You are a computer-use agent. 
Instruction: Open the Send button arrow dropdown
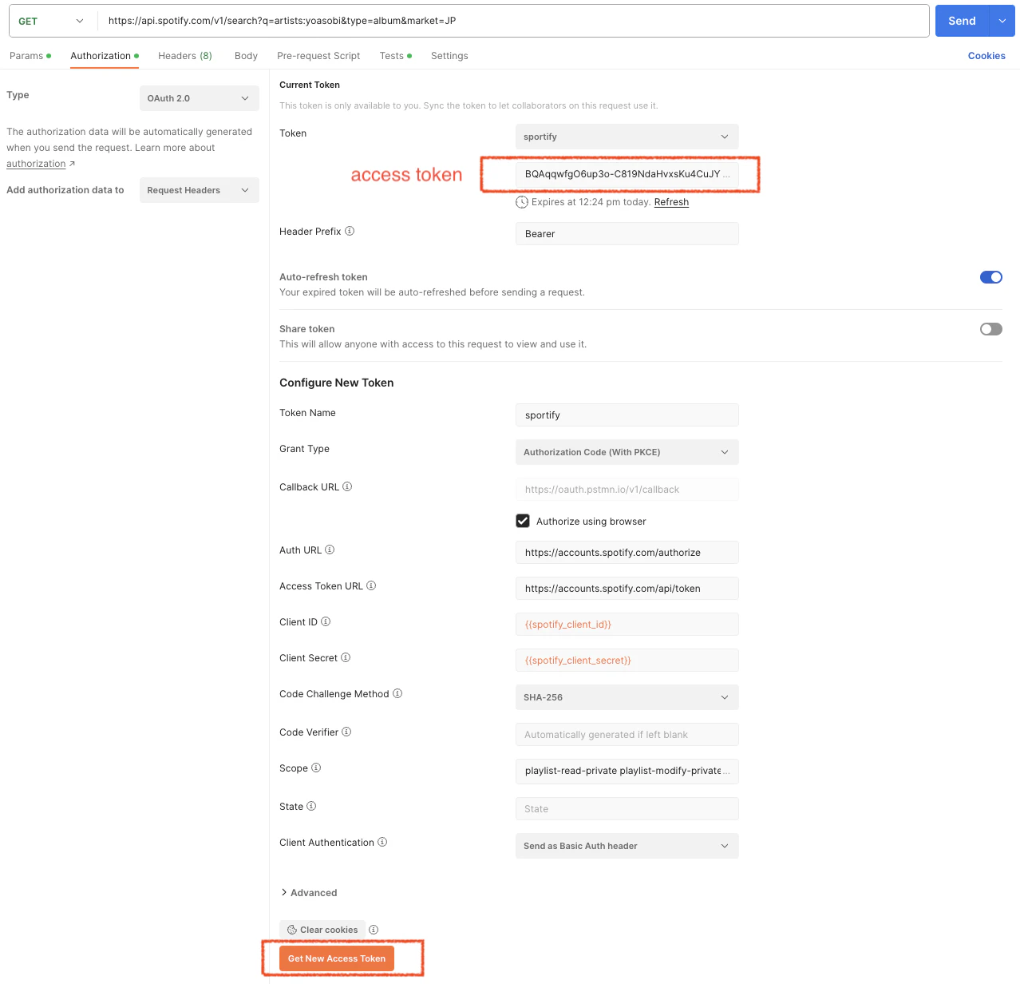1002,21
